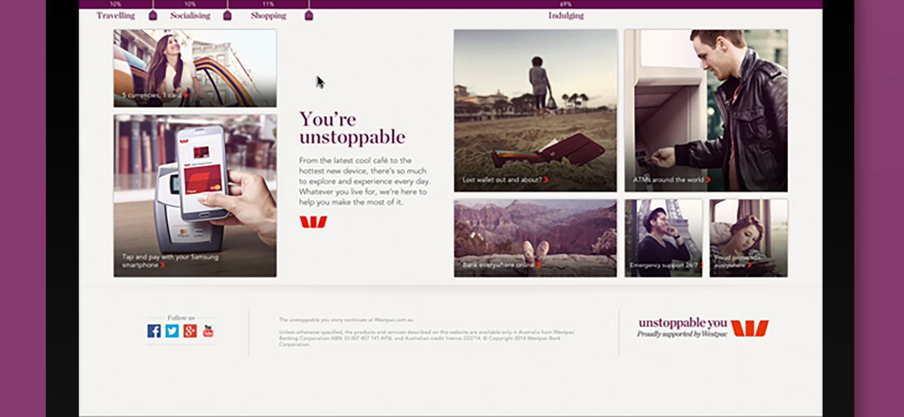Click the slider handle after Shopping

point(309,15)
